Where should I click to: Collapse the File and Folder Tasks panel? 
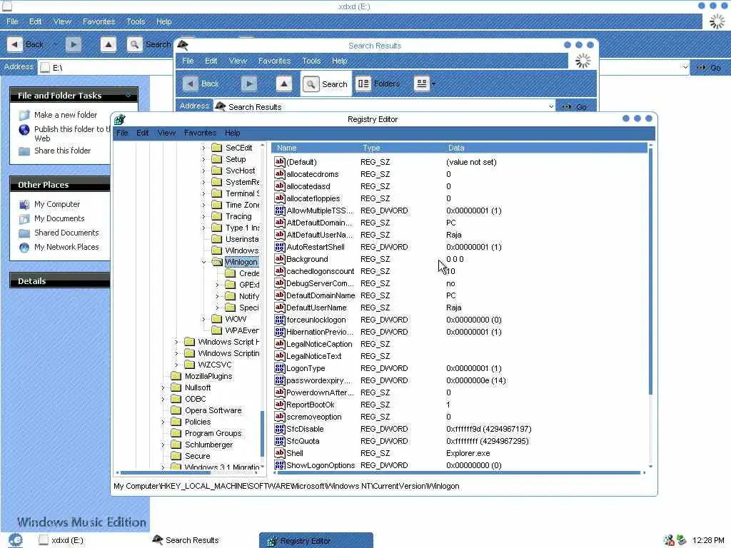coord(128,95)
